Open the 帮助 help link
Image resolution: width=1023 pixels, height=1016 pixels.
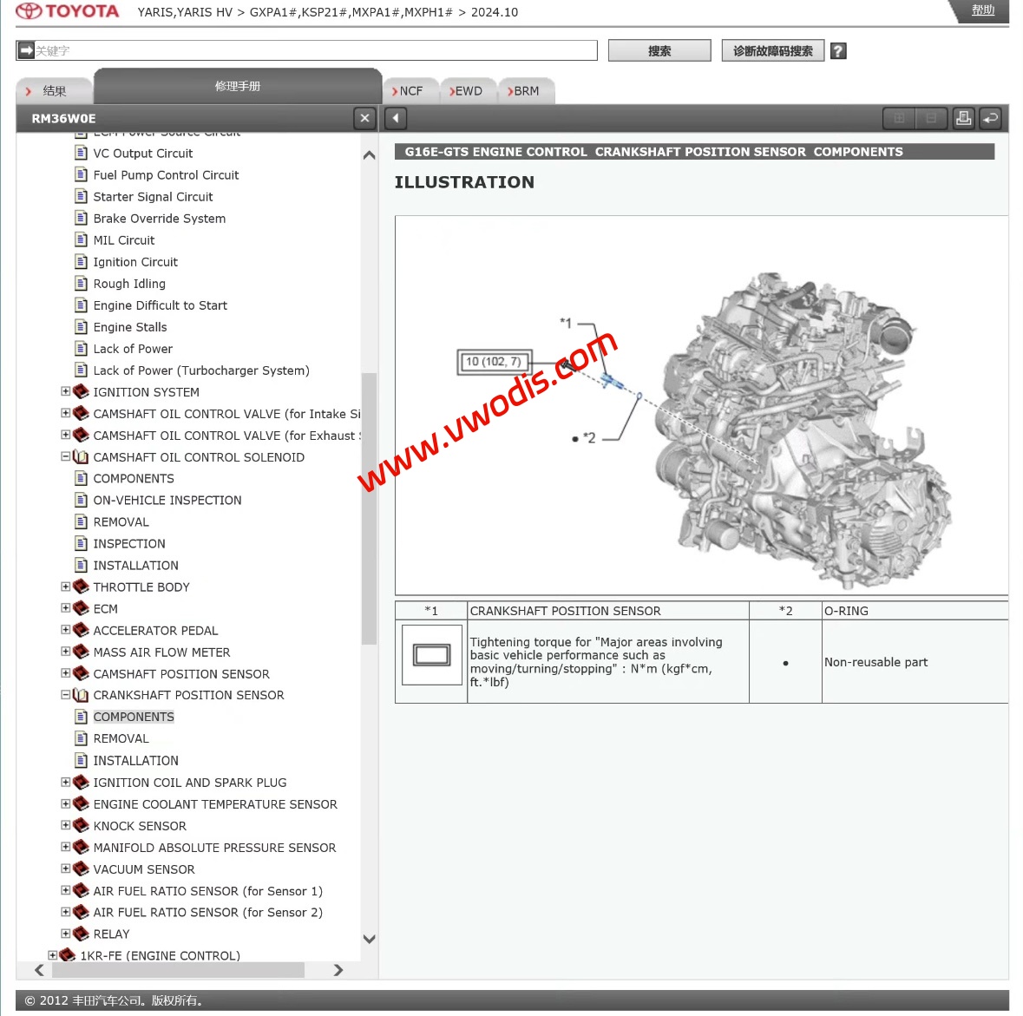click(x=982, y=10)
